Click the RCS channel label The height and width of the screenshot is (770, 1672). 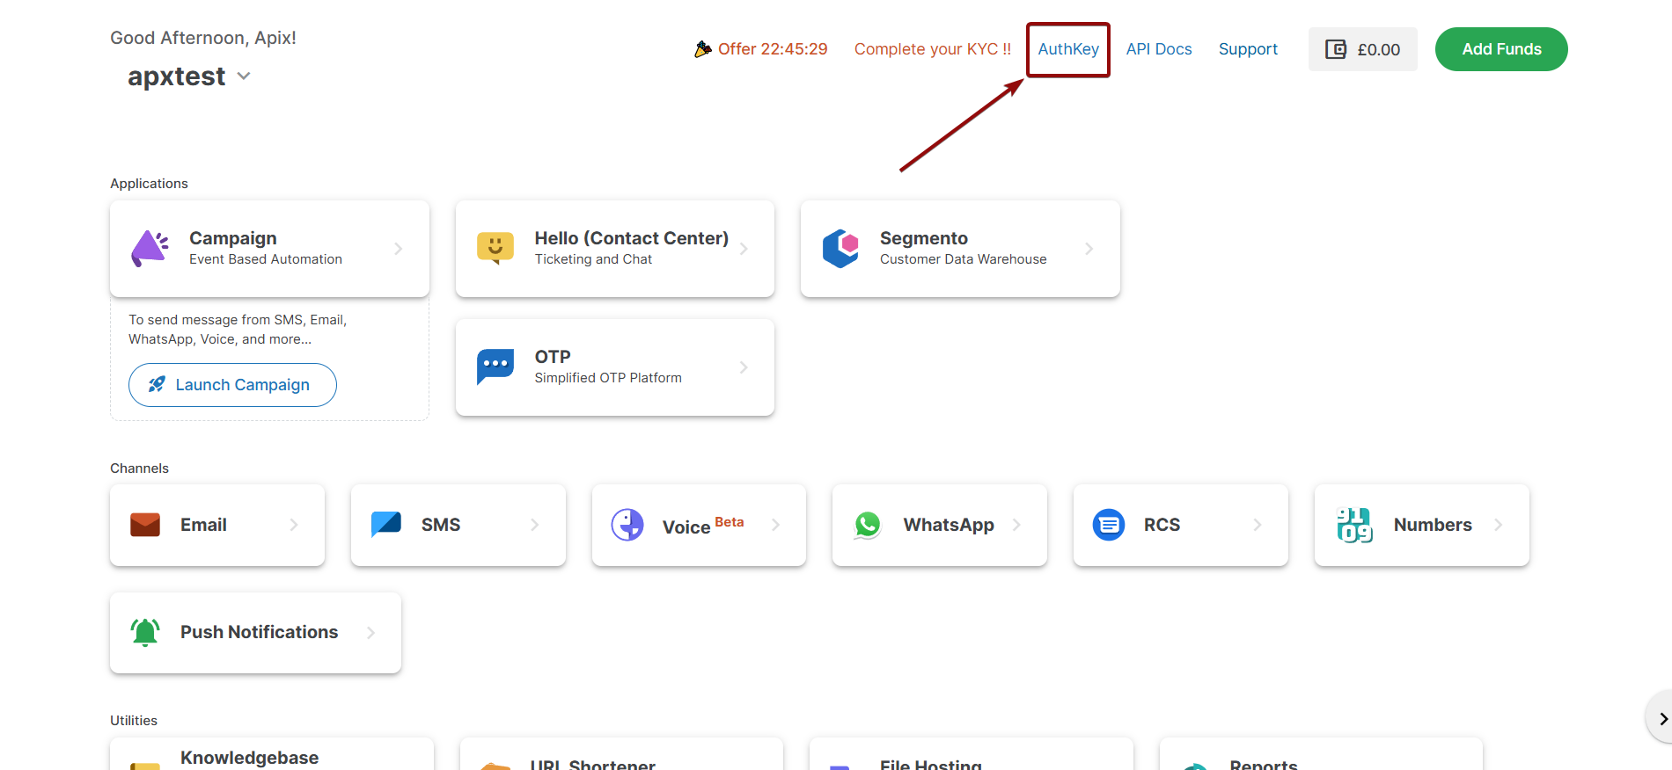[1162, 525]
